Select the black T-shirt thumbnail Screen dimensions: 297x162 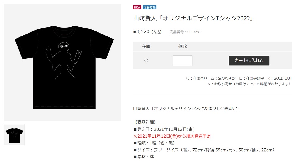click(x=14, y=135)
